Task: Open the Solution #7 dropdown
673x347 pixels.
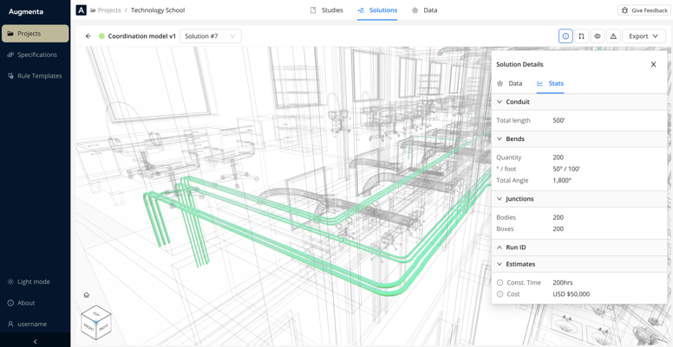Action: (210, 36)
